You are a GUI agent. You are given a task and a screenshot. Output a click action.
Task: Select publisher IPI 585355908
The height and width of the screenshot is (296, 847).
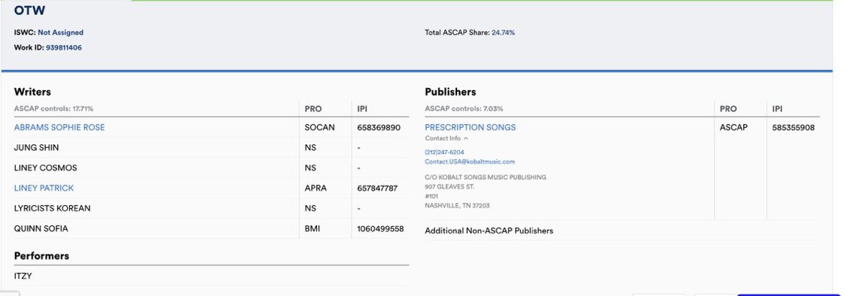coord(794,128)
